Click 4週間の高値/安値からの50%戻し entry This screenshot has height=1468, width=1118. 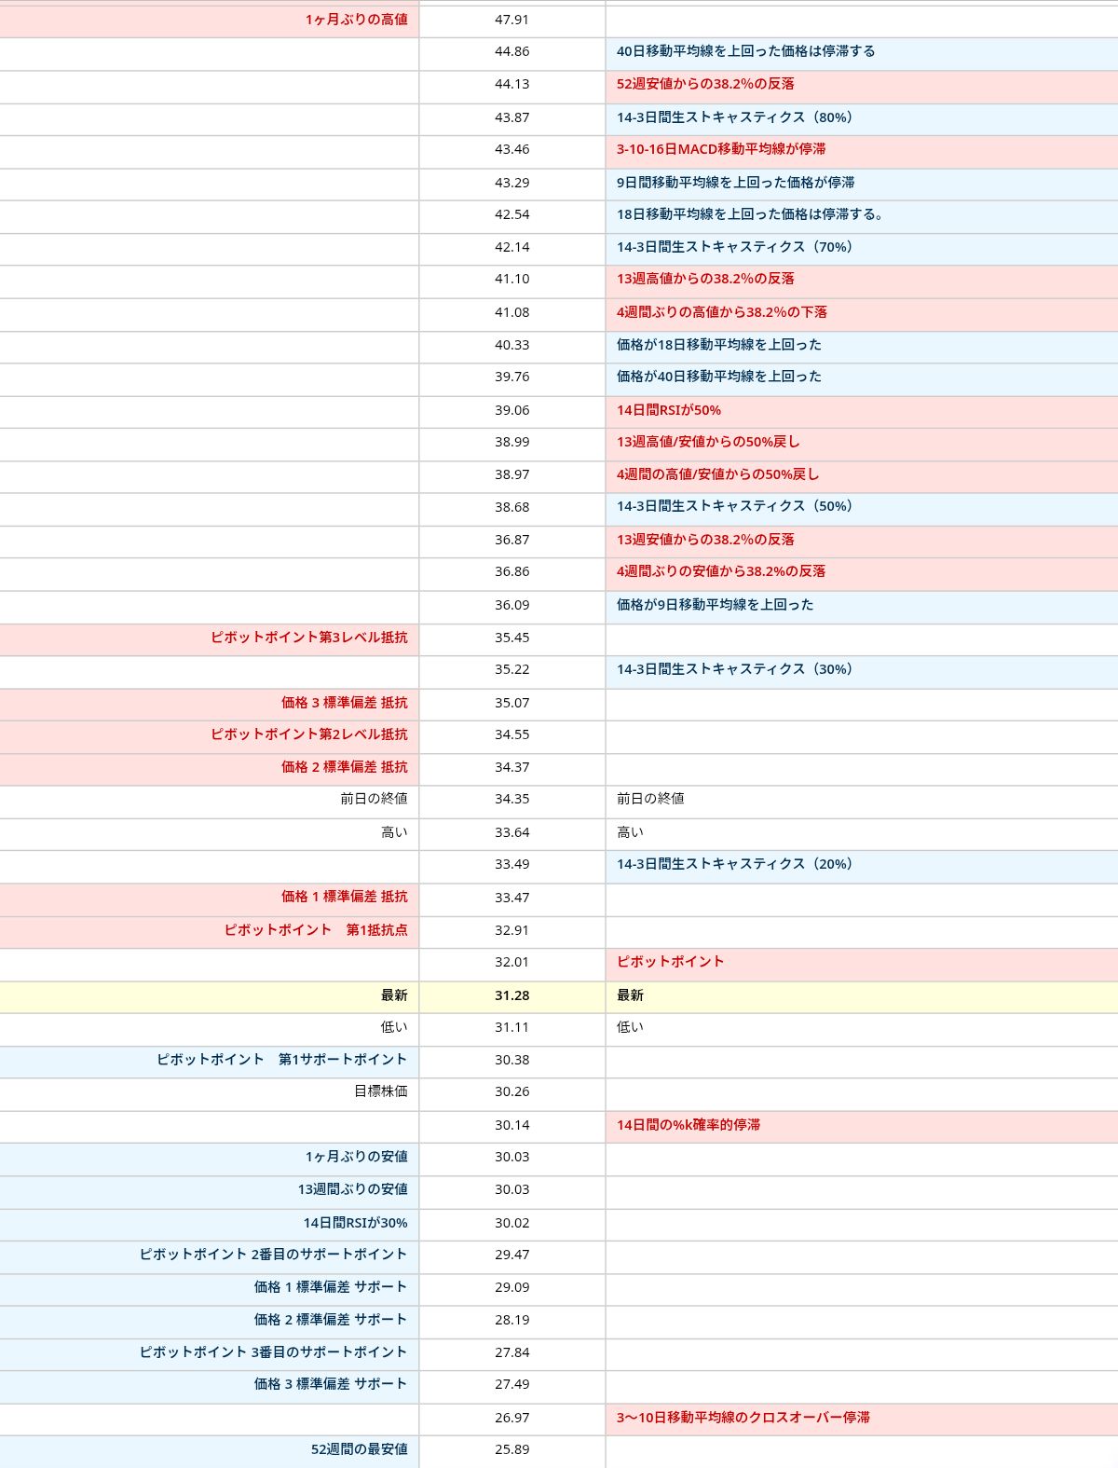[x=717, y=474]
